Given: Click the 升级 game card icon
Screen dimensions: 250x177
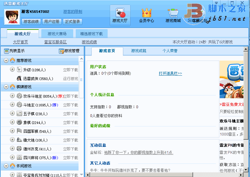Looking at the screenshot, I should coord(19,70).
